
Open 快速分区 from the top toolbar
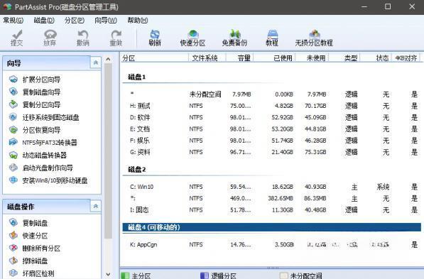point(192,38)
